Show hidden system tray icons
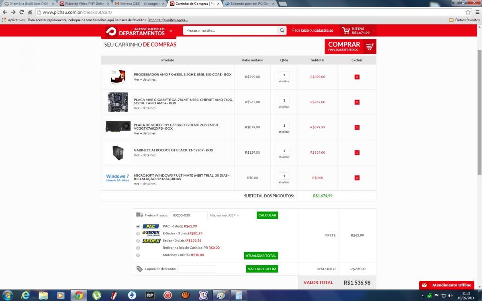This screenshot has height=301, width=482. pos(423,295)
